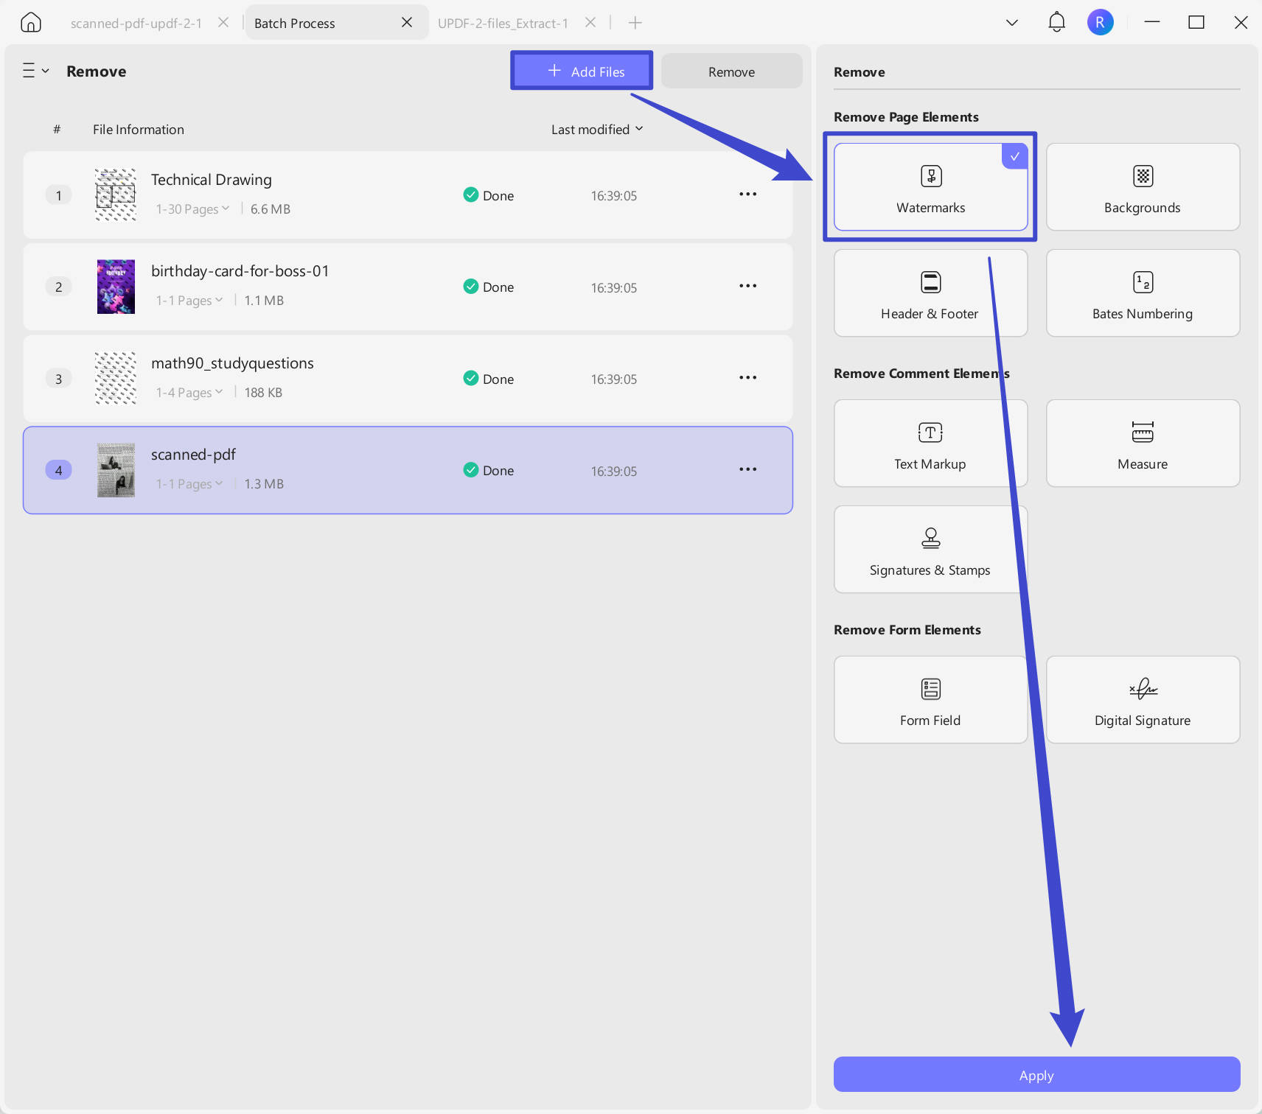This screenshot has height=1114, width=1262.
Task: Click row number 4 badge
Action: pos(58,470)
